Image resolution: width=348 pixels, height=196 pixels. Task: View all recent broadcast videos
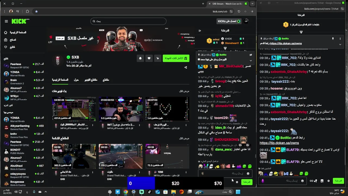coord(184,91)
